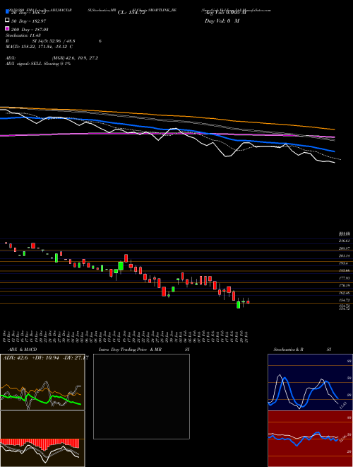Click the last red candlestick on the chart
Screen dimensions: 353x467
tap(248, 301)
